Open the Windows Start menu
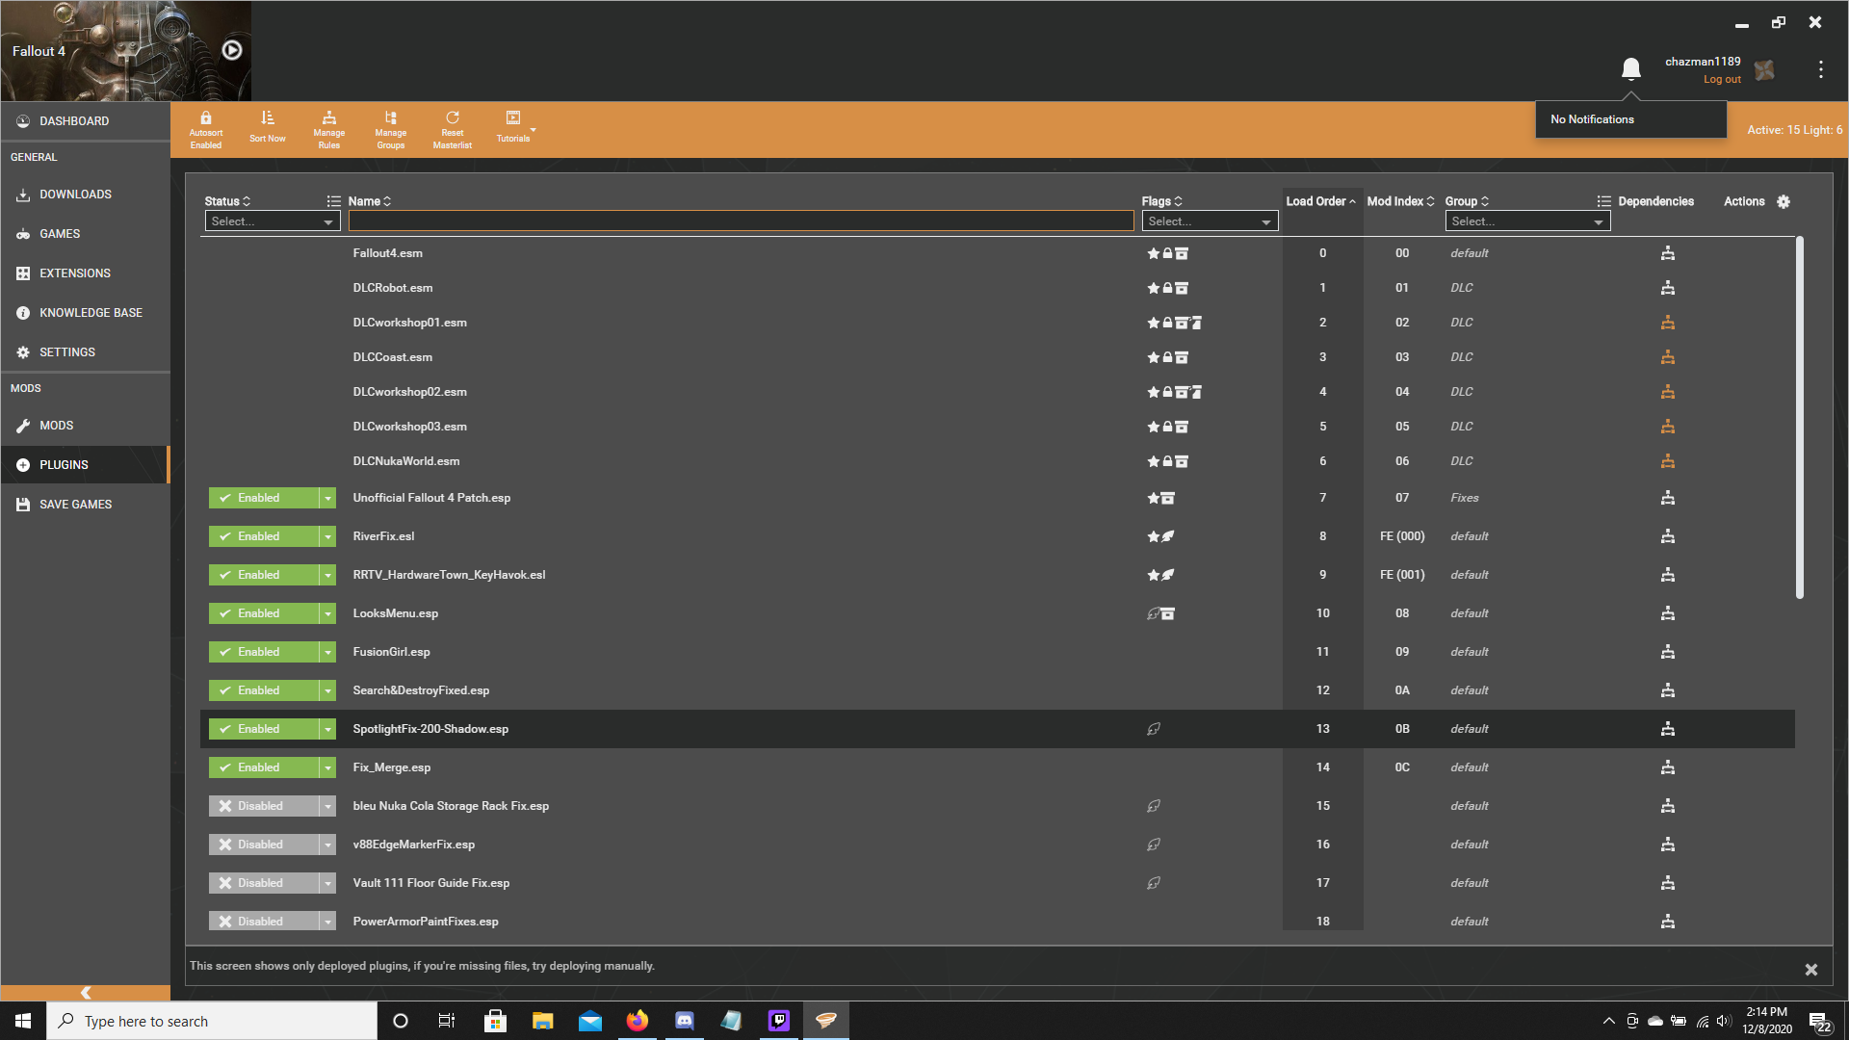 [x=23, y=1021]
